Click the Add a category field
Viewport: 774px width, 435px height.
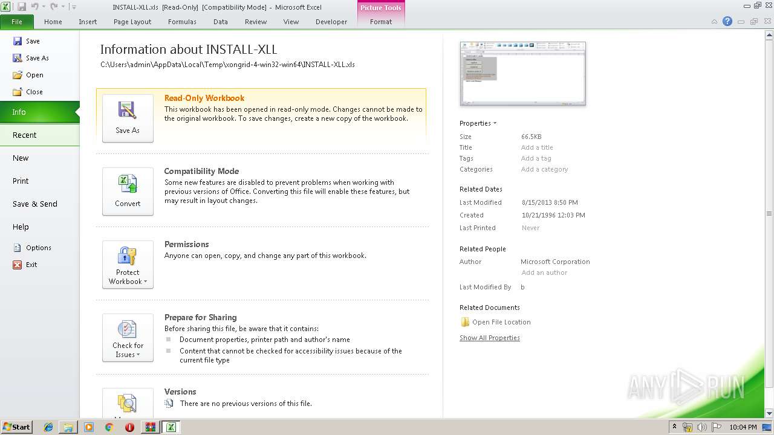[x=545, y=169]
